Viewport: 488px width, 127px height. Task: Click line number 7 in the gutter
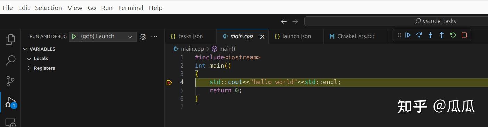[182, 107]
